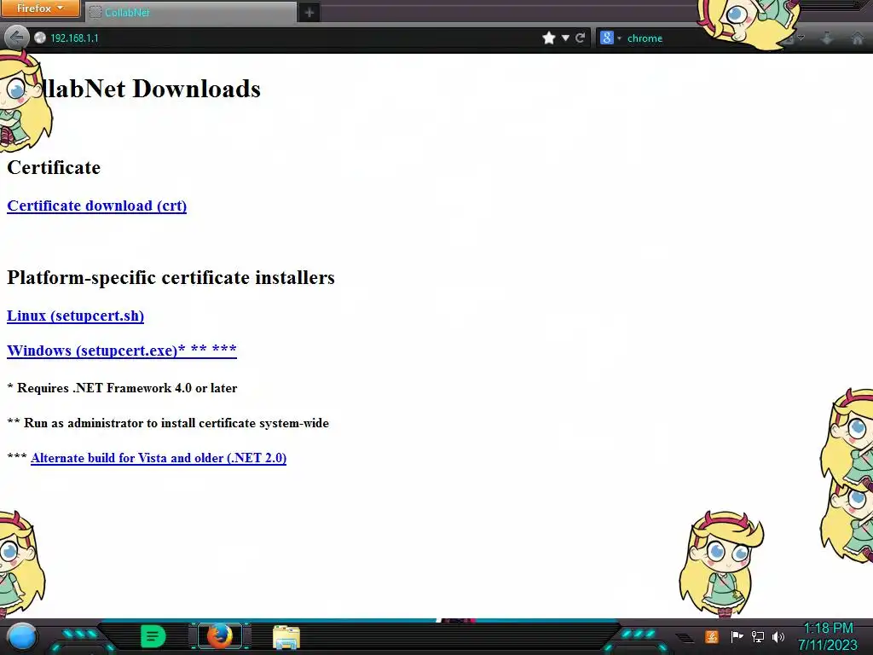873x655 pixels.
Task: Reload the page with refresh icon
Action: pos(580,38)
